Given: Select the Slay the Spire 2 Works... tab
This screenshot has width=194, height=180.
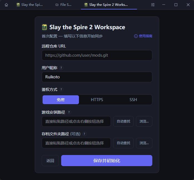Looking at the screenshot, I should tap(109, 5).
